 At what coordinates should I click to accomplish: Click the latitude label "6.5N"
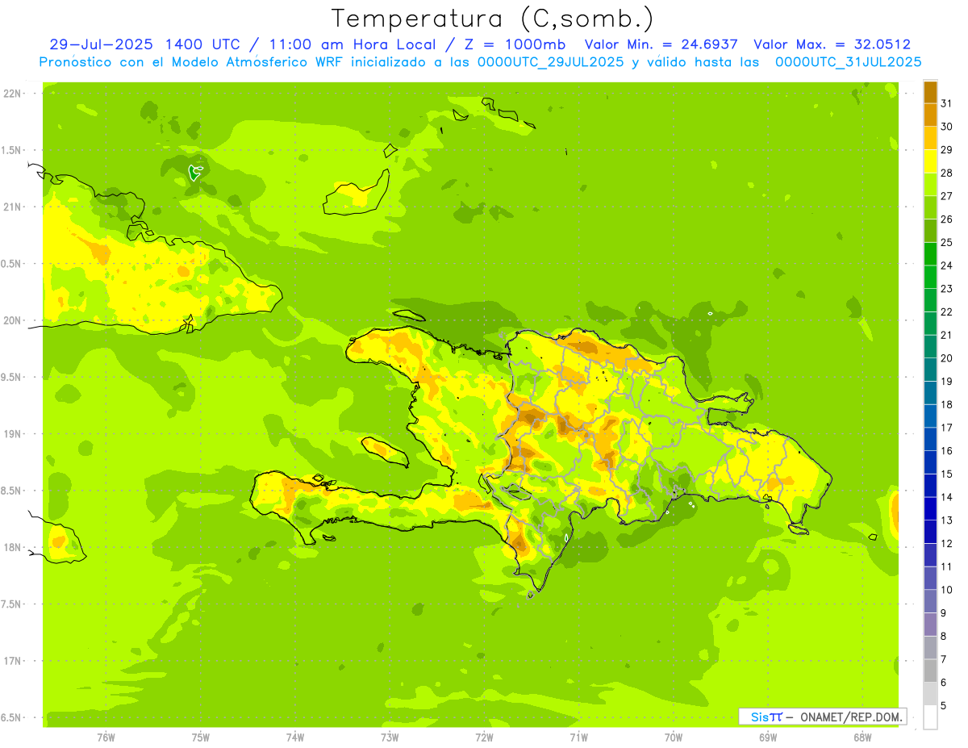coord(13,717)
